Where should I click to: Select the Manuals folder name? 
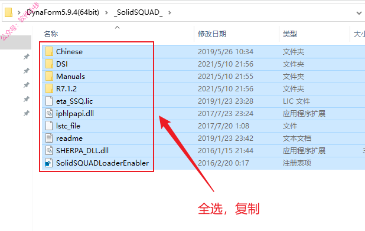tap(70, 76)
